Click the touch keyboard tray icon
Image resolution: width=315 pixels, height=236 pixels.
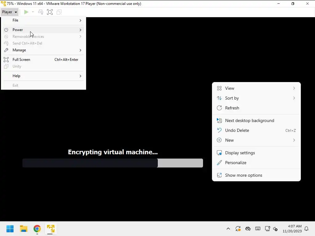[258, 229]
